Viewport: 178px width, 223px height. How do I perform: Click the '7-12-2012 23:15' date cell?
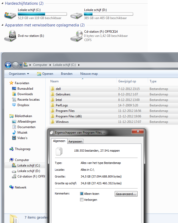(129, 89)
